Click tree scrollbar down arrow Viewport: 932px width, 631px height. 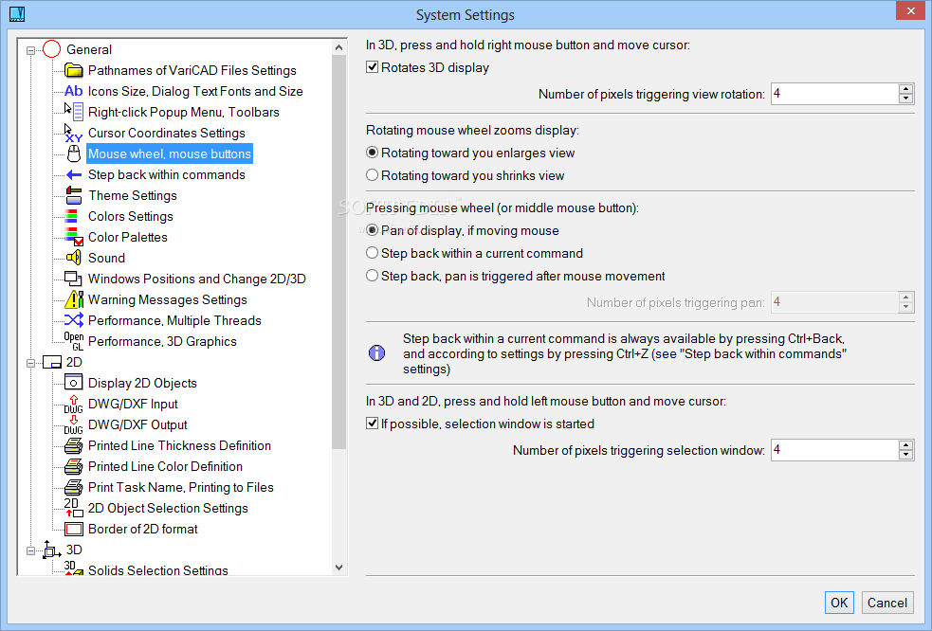pos(338,568)
